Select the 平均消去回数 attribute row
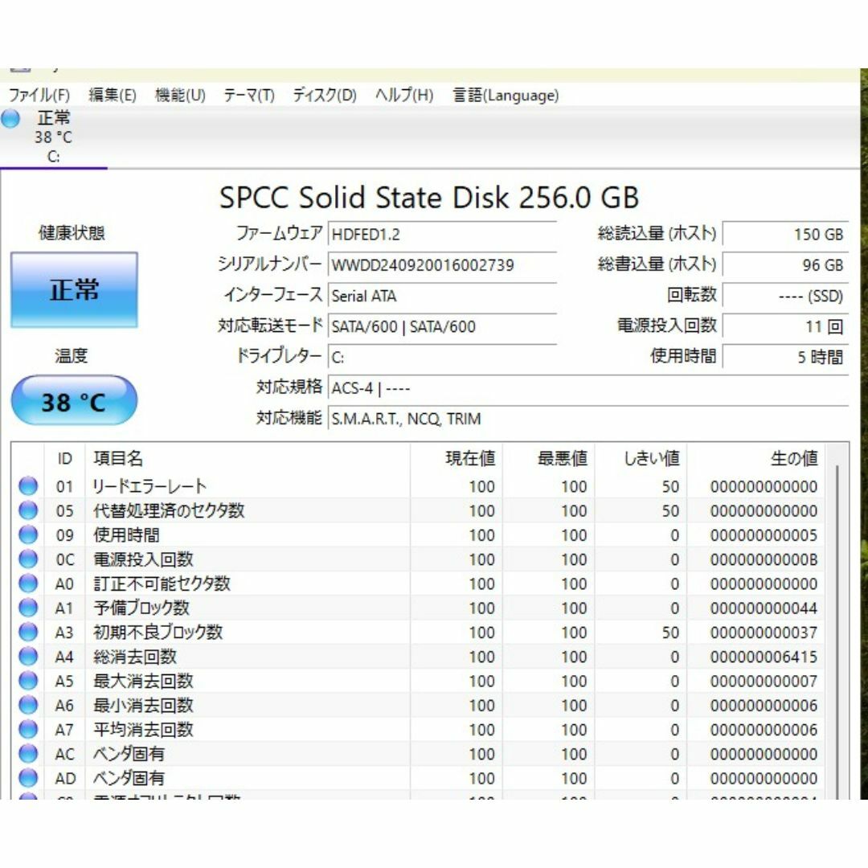Screen dimensions: 868x868 [419, 730]
